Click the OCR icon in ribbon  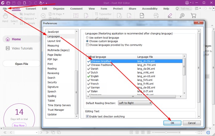coord(156,15)
